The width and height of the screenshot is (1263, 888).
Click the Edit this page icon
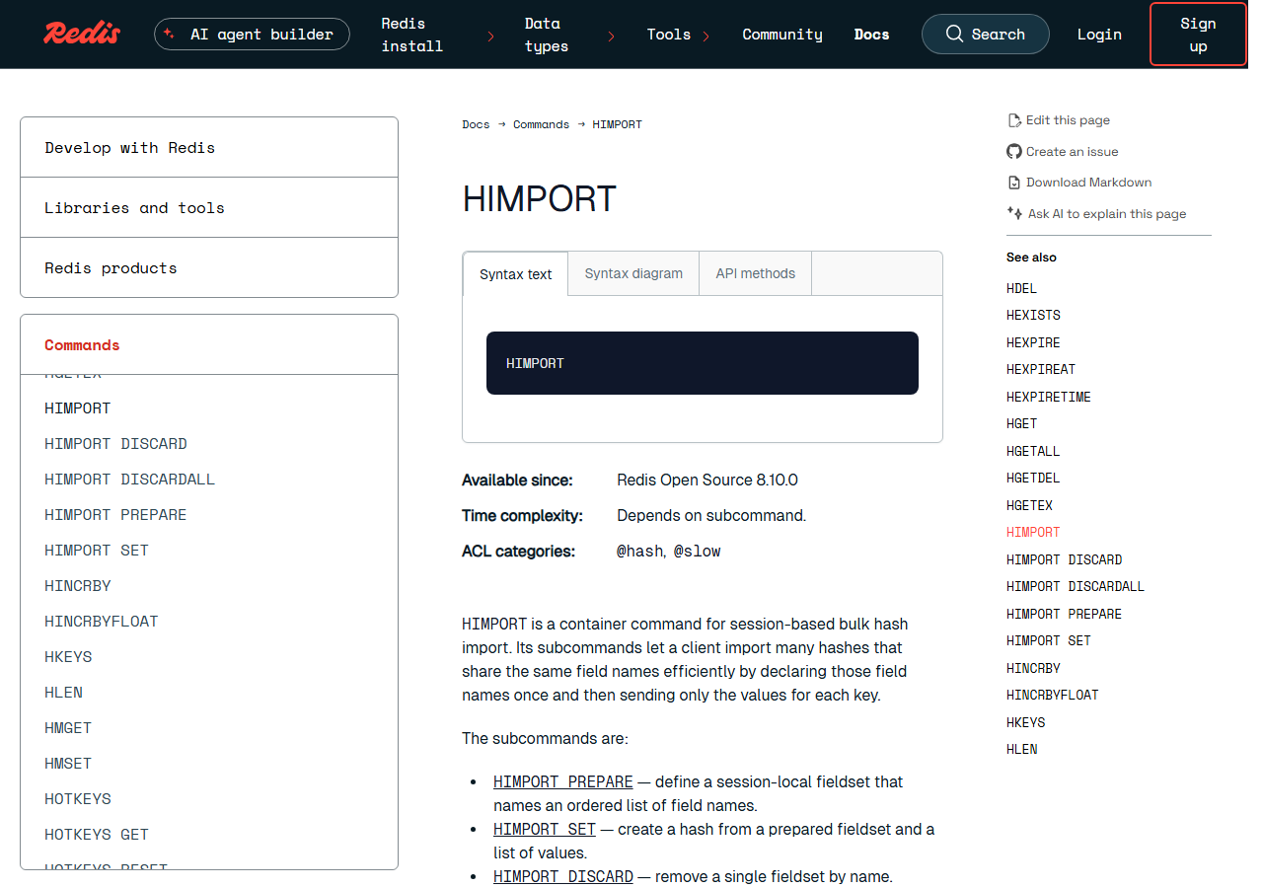(x=1014, y=120)
